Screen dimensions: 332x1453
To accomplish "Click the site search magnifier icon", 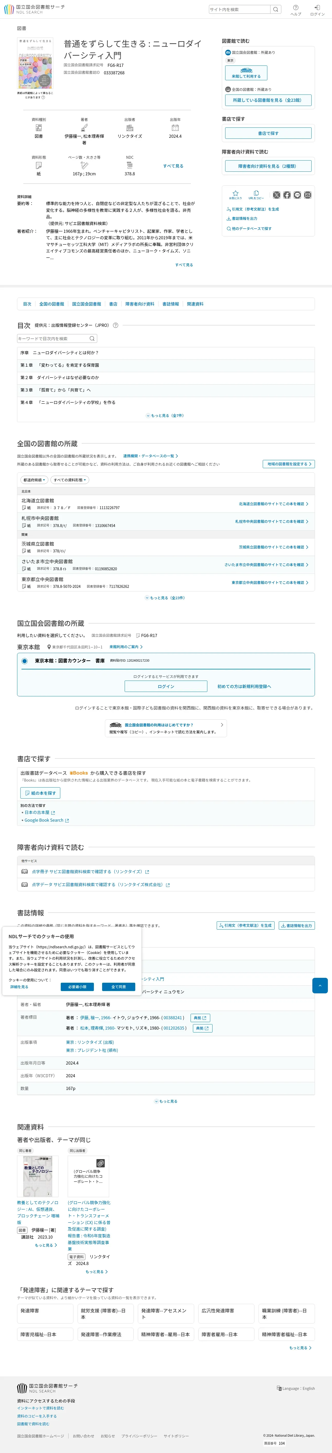I will (276, 10).
